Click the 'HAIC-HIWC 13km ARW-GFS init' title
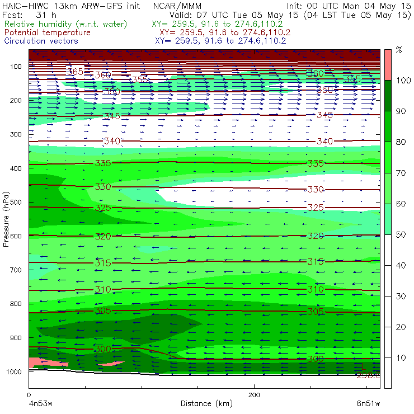 (70, 6)
